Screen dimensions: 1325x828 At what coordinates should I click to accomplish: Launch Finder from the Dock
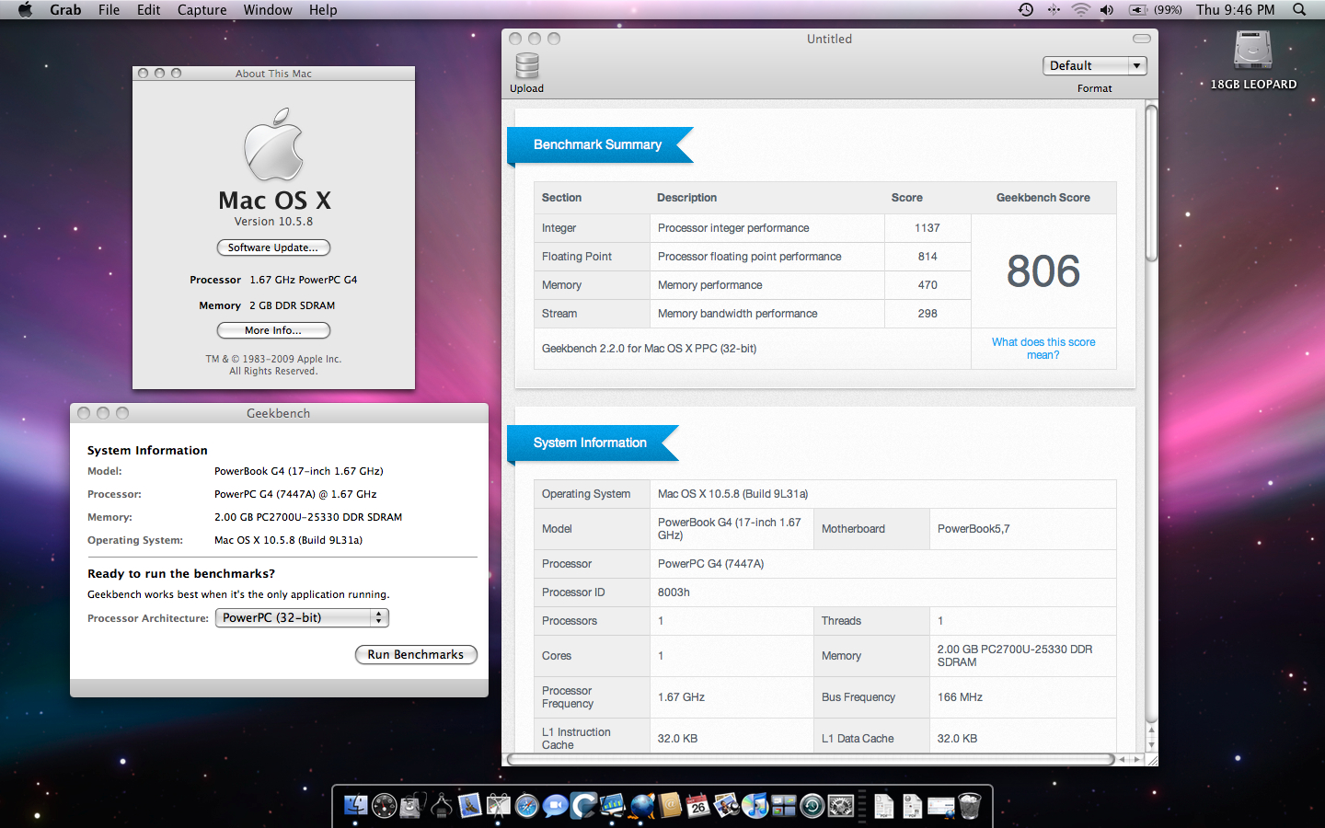(x=355, y=806)
